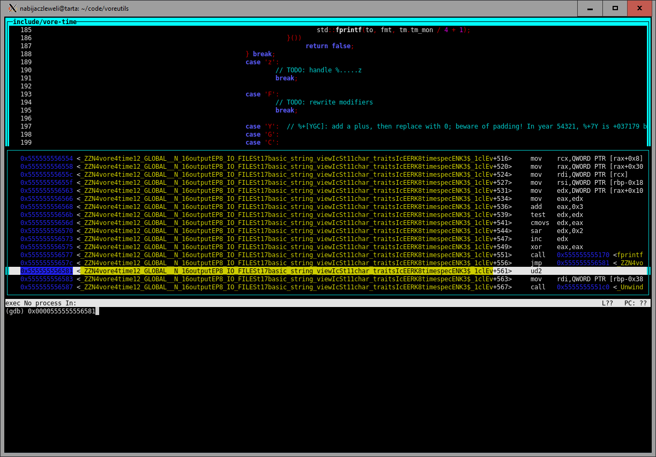Image resolution: width=656 pixels, height=457 pixels.
Task: Click the 'exec No process In:' status text
Action: [x=41, y=303]
